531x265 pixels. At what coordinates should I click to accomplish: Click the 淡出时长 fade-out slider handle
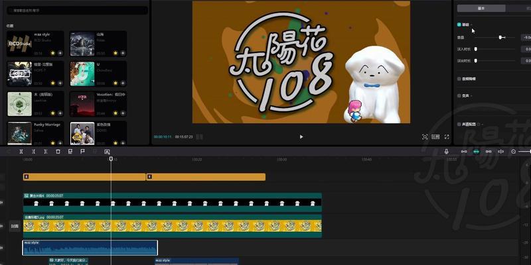[x=476, y=61]
